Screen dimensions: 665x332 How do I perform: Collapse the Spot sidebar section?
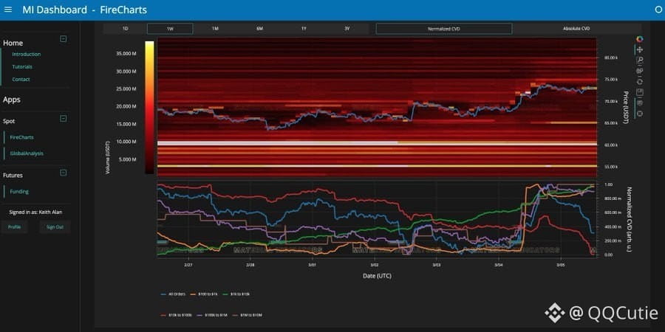[x=64, y=118]
